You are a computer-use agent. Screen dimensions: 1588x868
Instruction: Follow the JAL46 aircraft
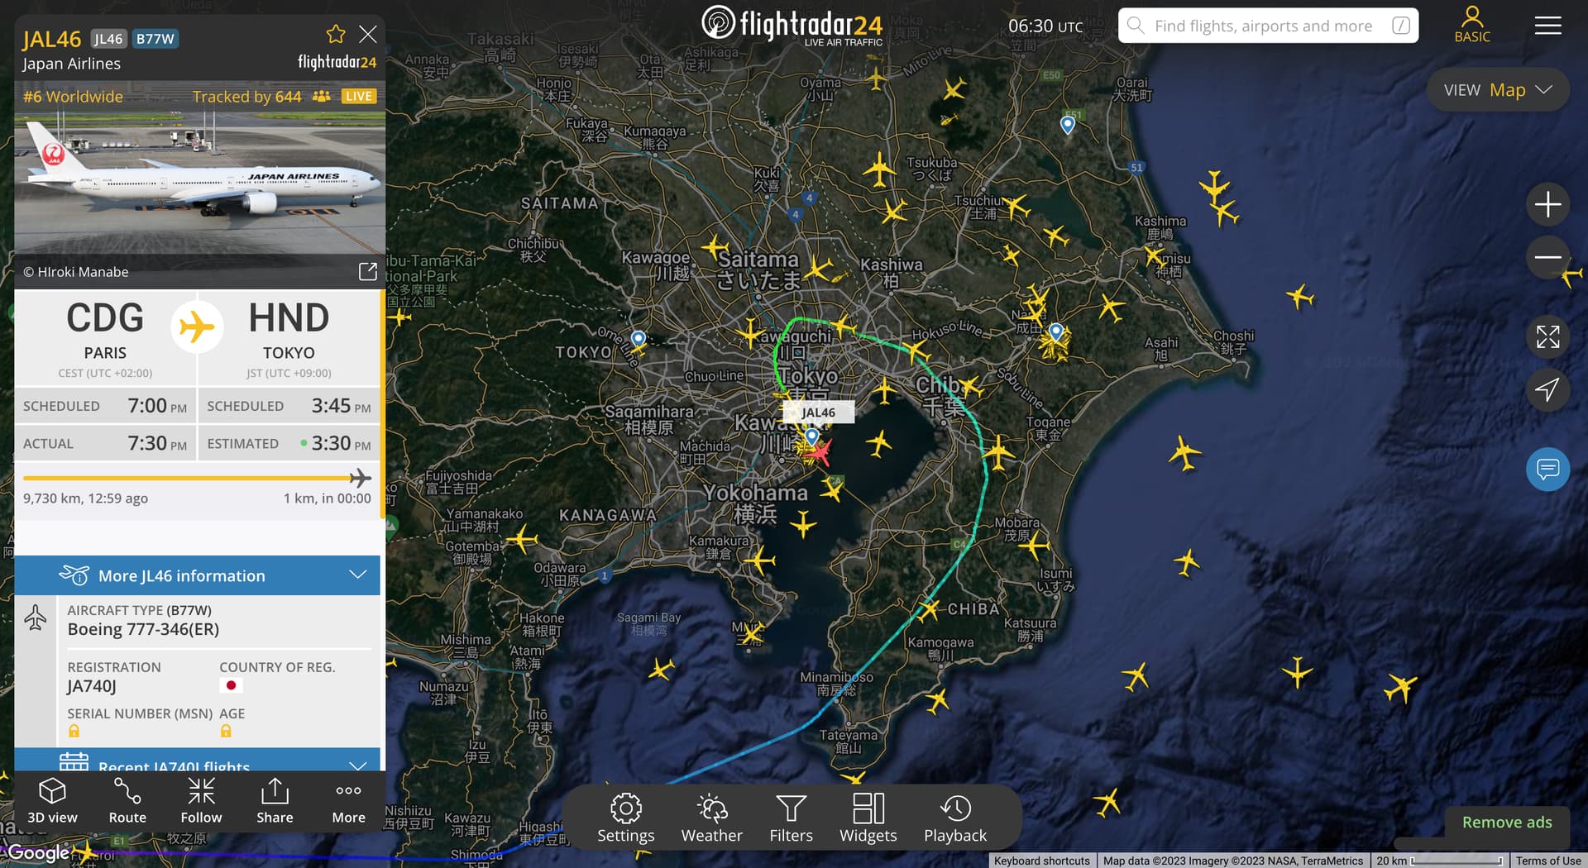point(201,801)
